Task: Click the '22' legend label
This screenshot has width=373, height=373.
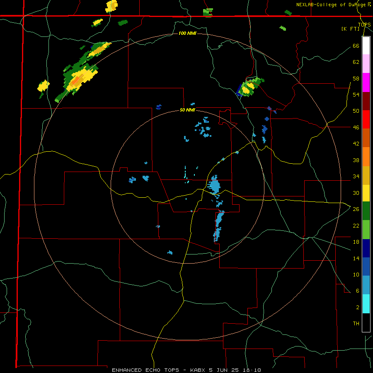Action: (356, 225)
